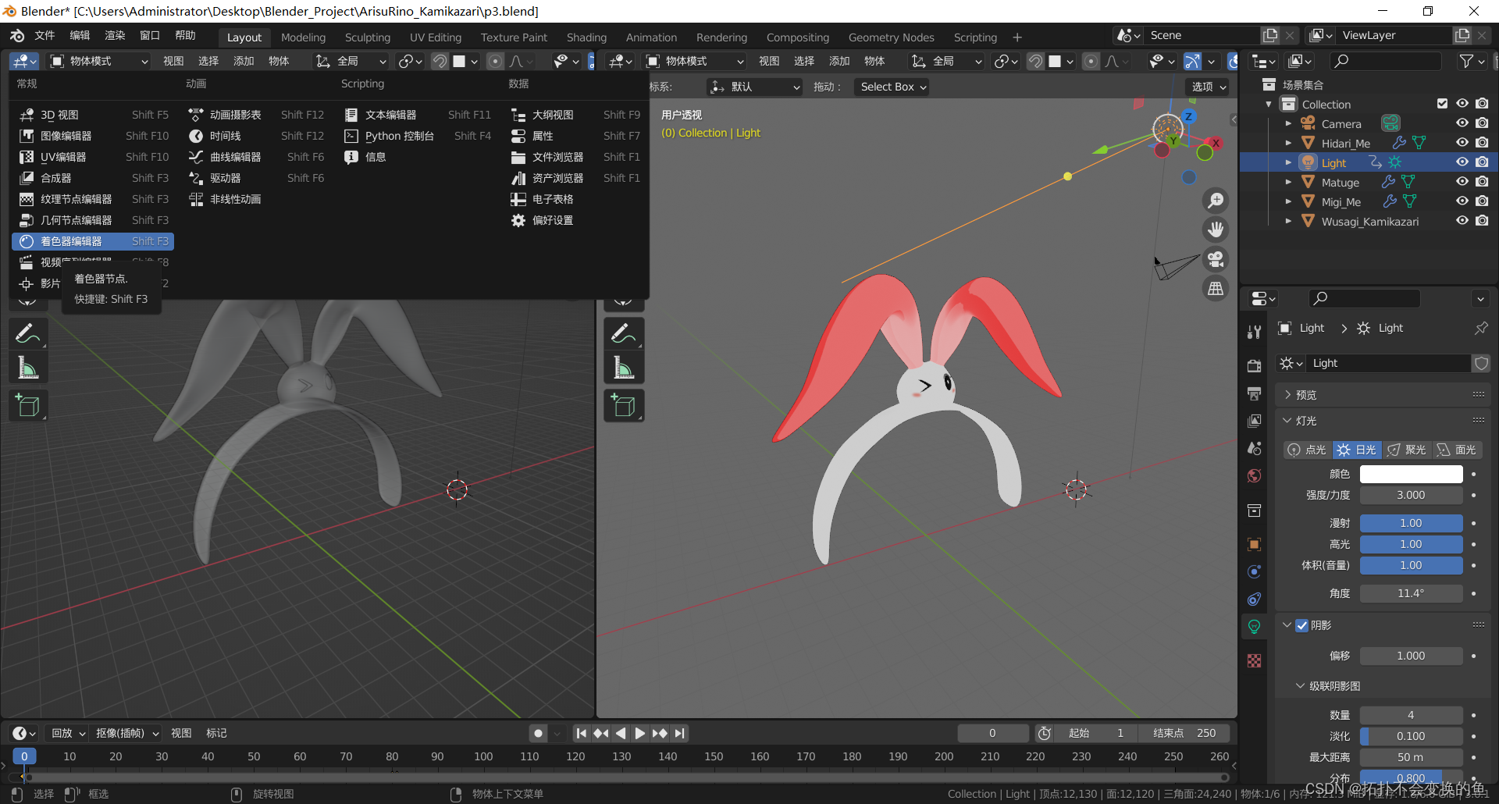The width and height of the screenshot is (1499, 804).
Task: Open outliner filter funnel dropdown
Action: pos(1472,61)
